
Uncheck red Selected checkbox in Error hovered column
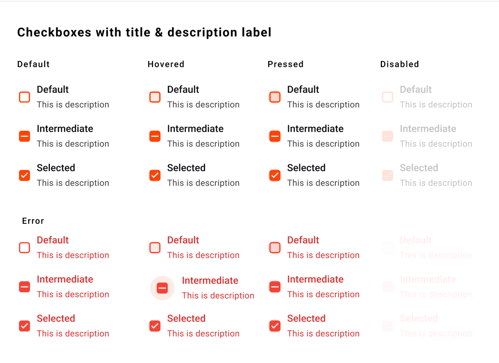(x=155, y=326)
